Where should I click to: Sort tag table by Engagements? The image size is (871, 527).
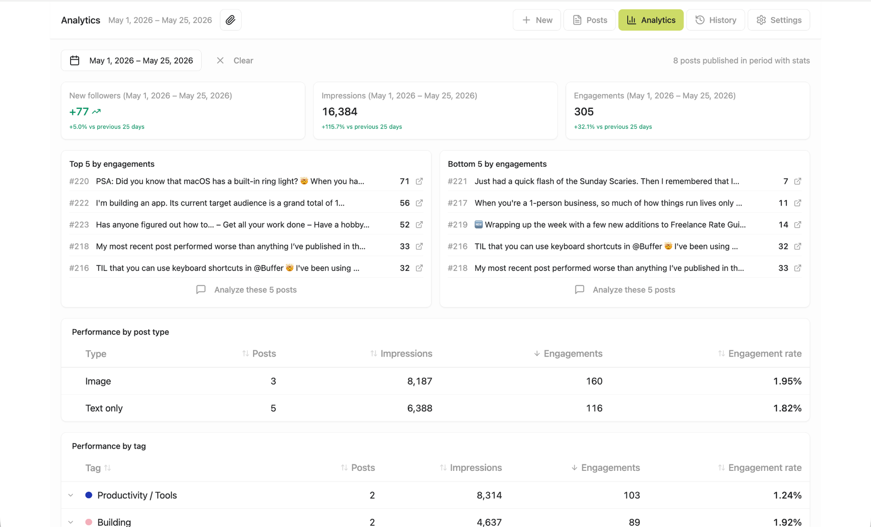click(x=605, y=468)
